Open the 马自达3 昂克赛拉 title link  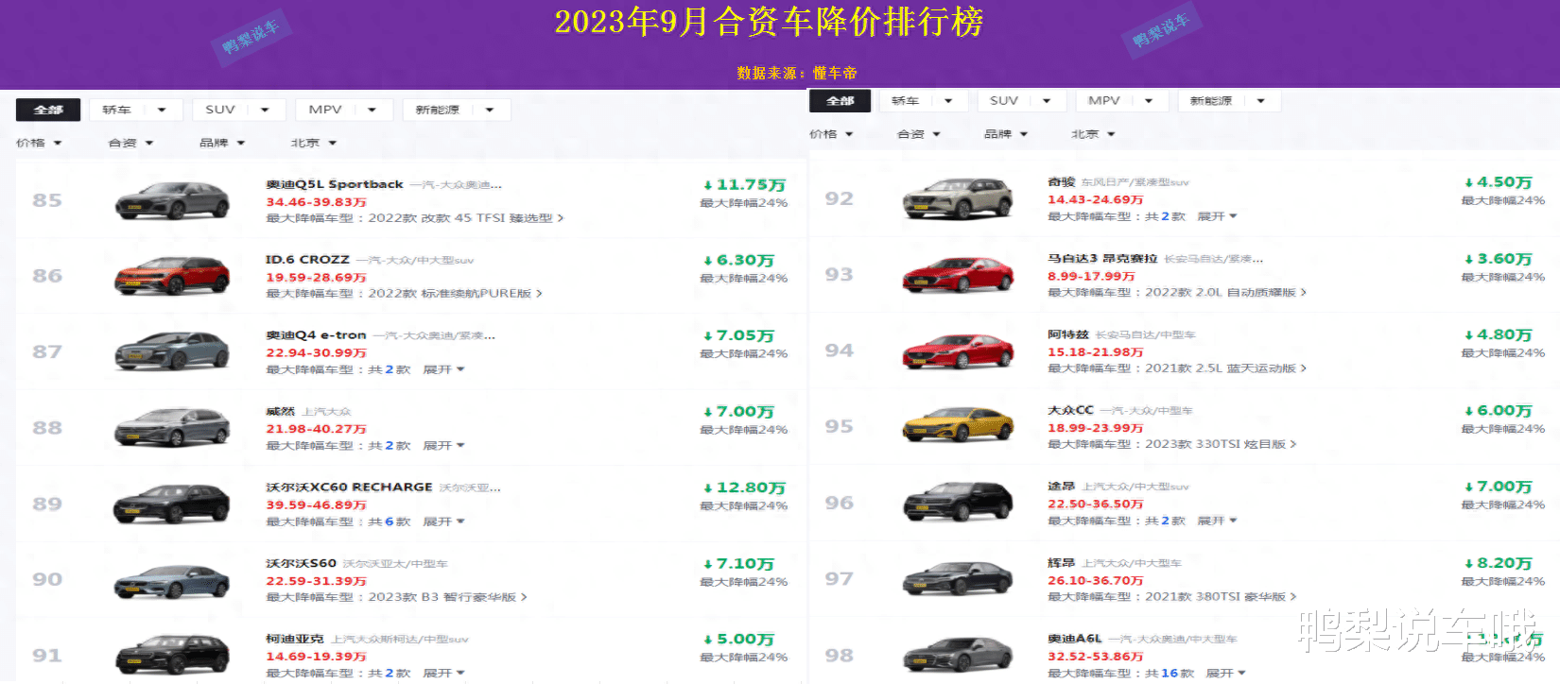click(x=1102, y=258)
